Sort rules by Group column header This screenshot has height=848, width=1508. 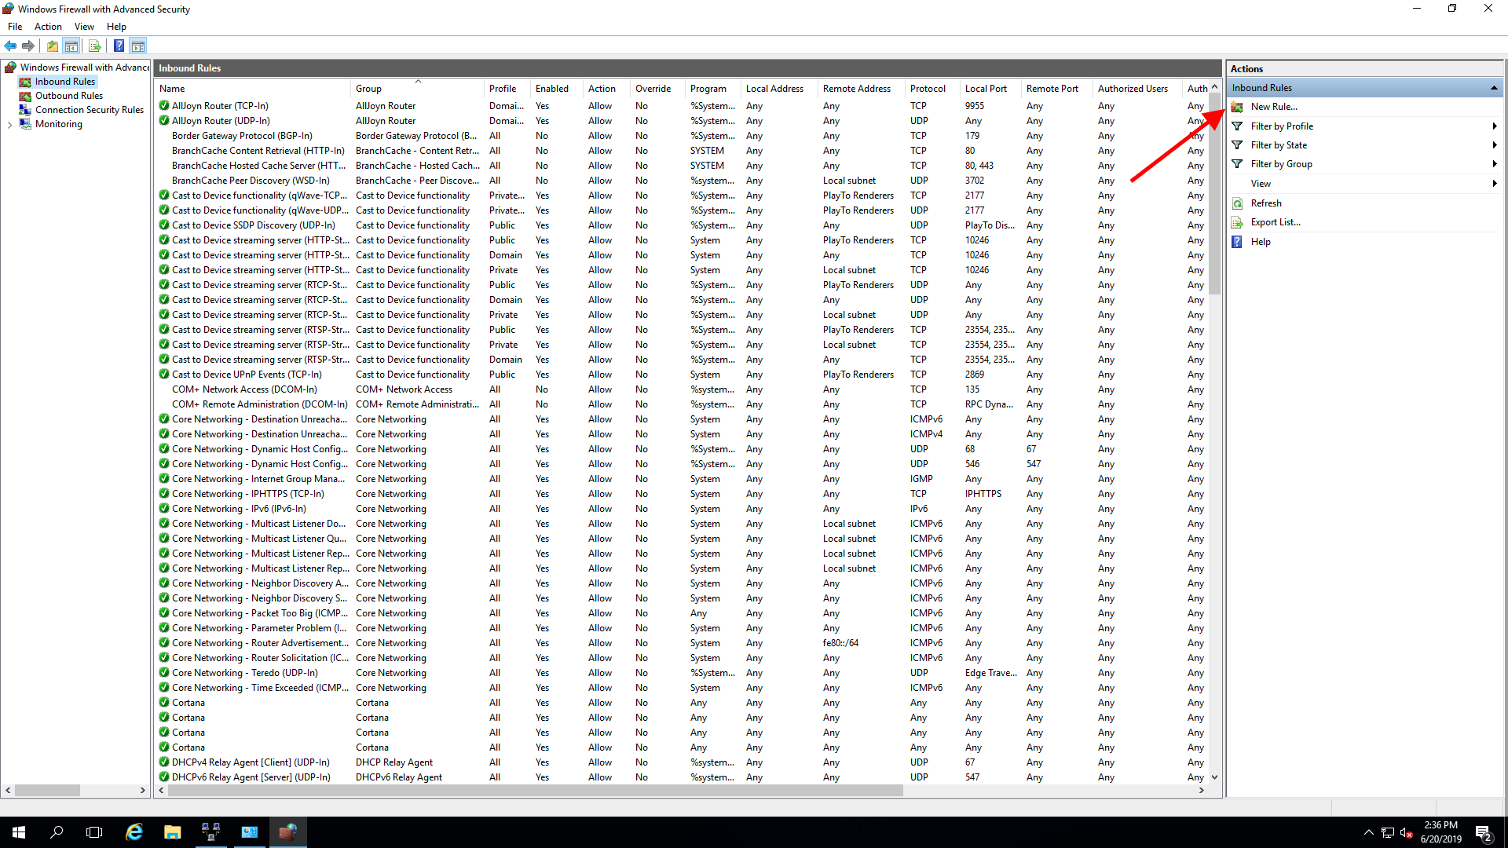pyautogui.click(x=417, y=89)
